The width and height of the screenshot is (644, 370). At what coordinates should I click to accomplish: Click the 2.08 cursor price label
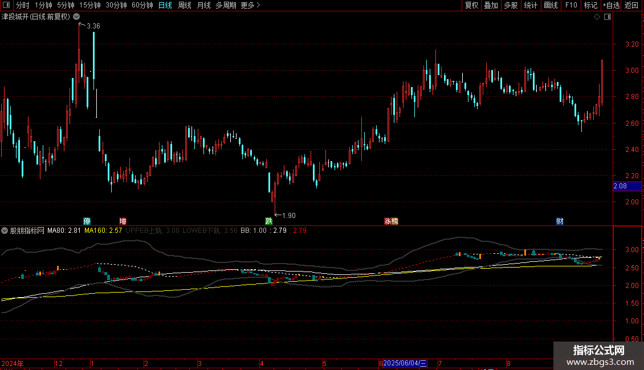click(x=627, y=186)
